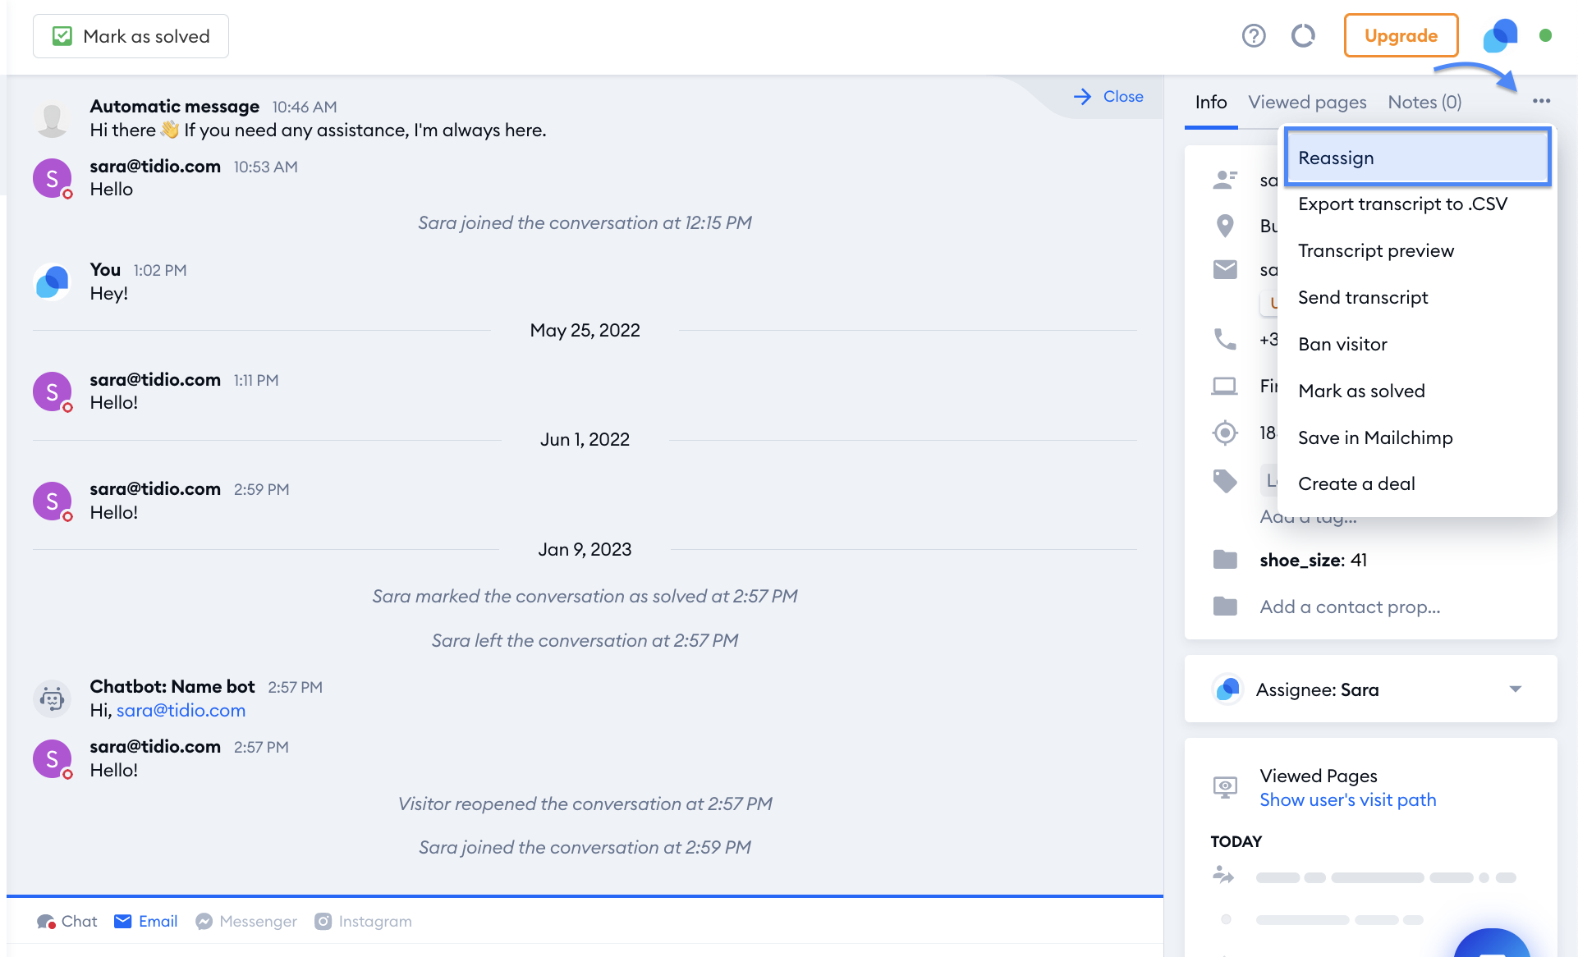The height and width of the screenshot is (957, 1578).
Task: Click the green online status dot
Action: pyautogui.click(x=1545, y=35)
